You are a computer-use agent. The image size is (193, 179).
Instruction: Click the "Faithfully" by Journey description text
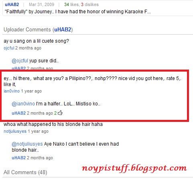click(x=78, y=12)
